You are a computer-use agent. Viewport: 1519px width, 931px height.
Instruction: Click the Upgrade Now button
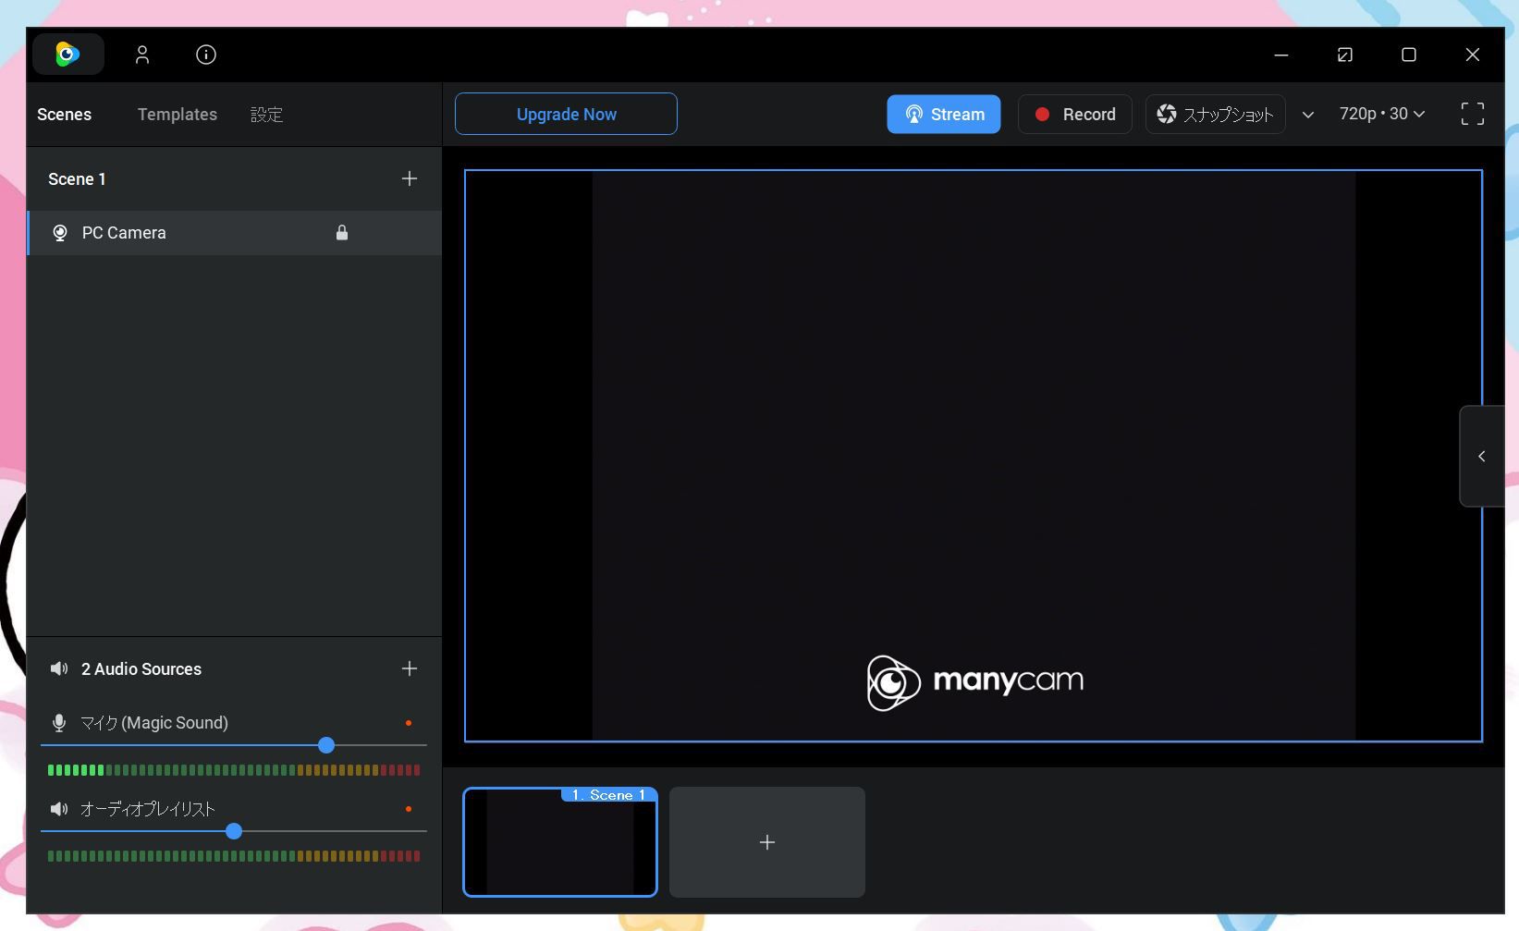coord(566,114)
